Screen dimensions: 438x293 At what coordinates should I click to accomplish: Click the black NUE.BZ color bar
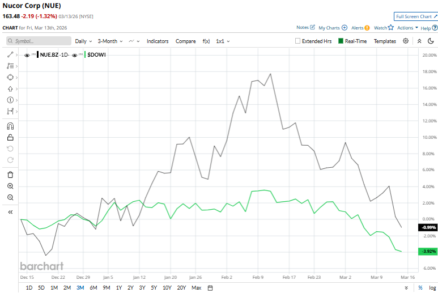tap(38, 55)
